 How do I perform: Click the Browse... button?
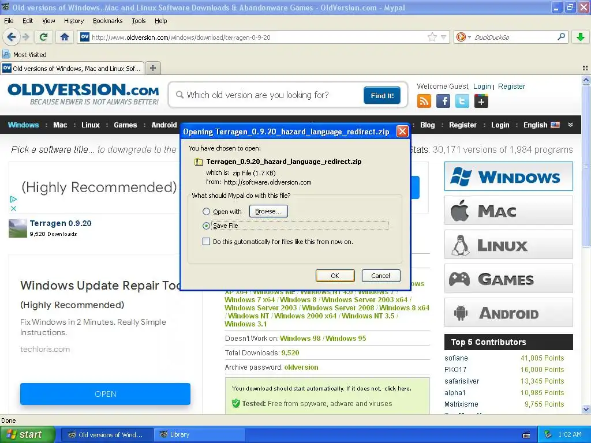268,211
